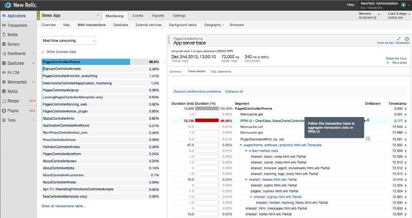Screen dimensions: 412x218
Task: Click notification count badge in header
Action: [x=403, y=5]
